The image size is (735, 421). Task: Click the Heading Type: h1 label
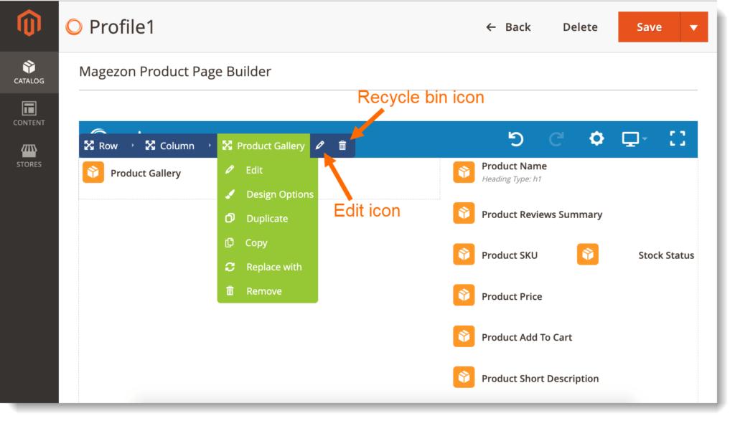pyautogui.click(x=511, y=179)
